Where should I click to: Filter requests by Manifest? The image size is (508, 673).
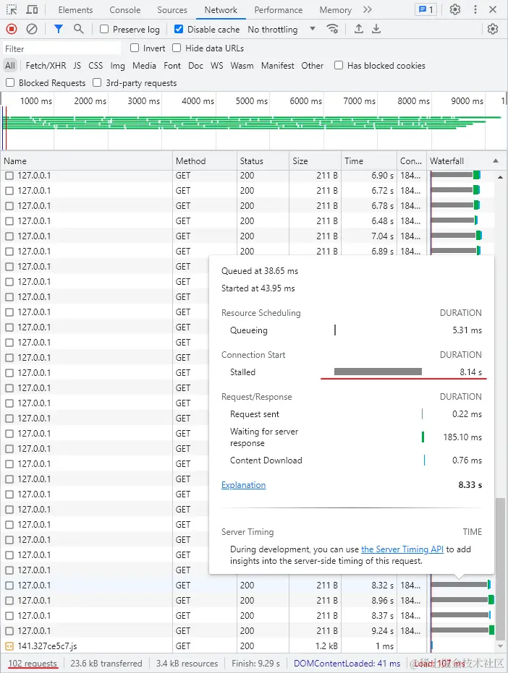(x=278, y=66)
